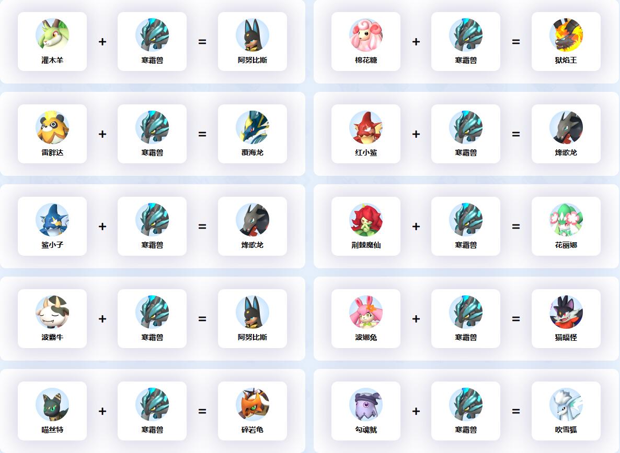The width and height of the screenshot is (620, 453).
Task: Open the 覆海龙 dragon result icon
Action: [x=252, y=127]
